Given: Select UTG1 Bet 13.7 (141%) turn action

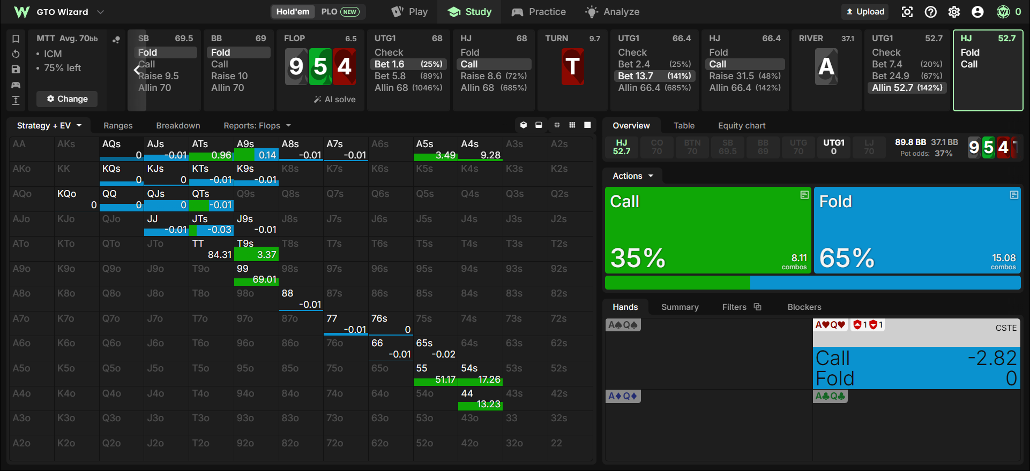Looking at the screenshot, I should point(654,76).
